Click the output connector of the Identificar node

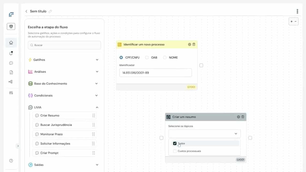(x=201, y=65)
